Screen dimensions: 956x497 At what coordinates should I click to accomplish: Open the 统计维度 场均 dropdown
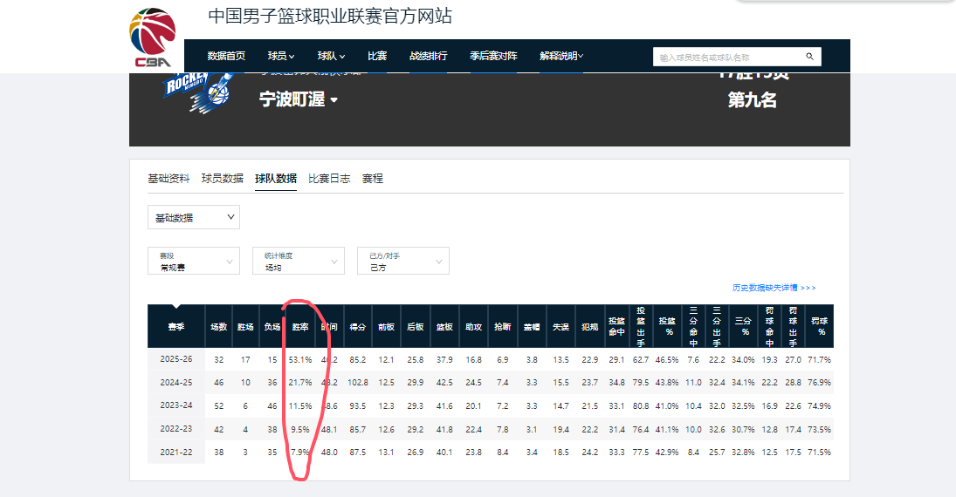tap(299, 261)
